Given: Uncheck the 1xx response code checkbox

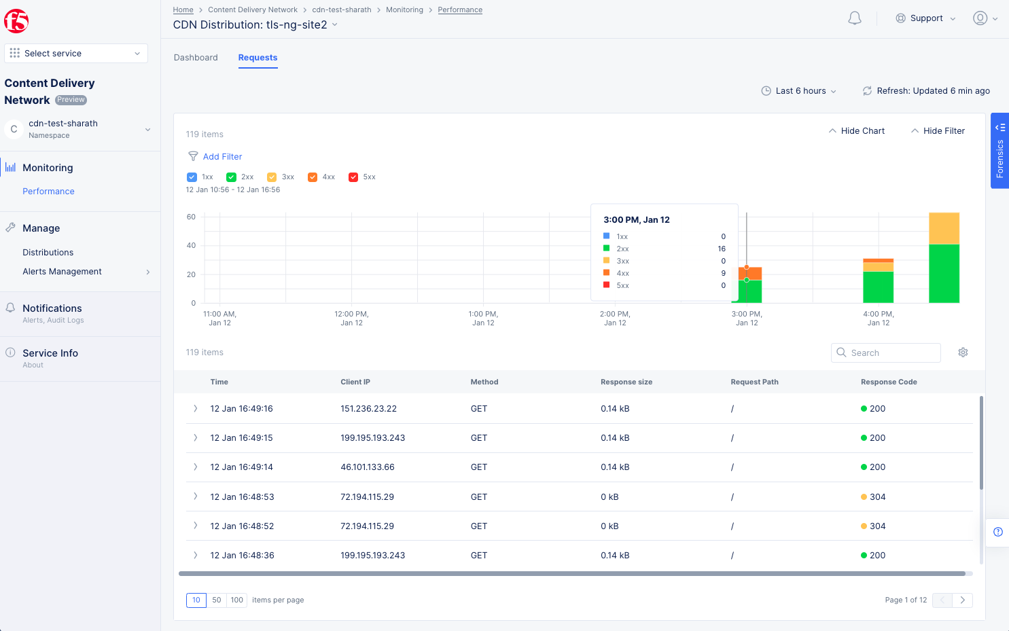Looking at the screenshot, I should 192,177.
